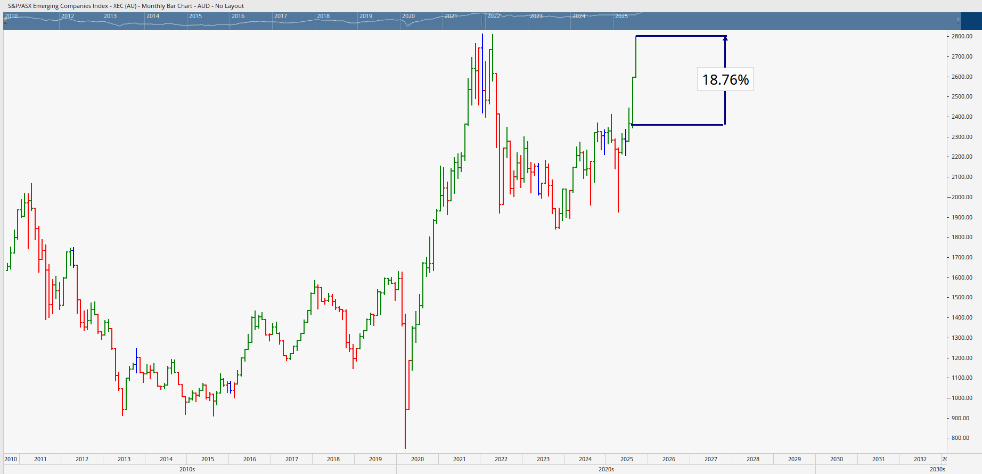This screenshot has width=982, height=474.
Task: Select 2032 on the bottom time axis
Action: [x=920, y=459]
